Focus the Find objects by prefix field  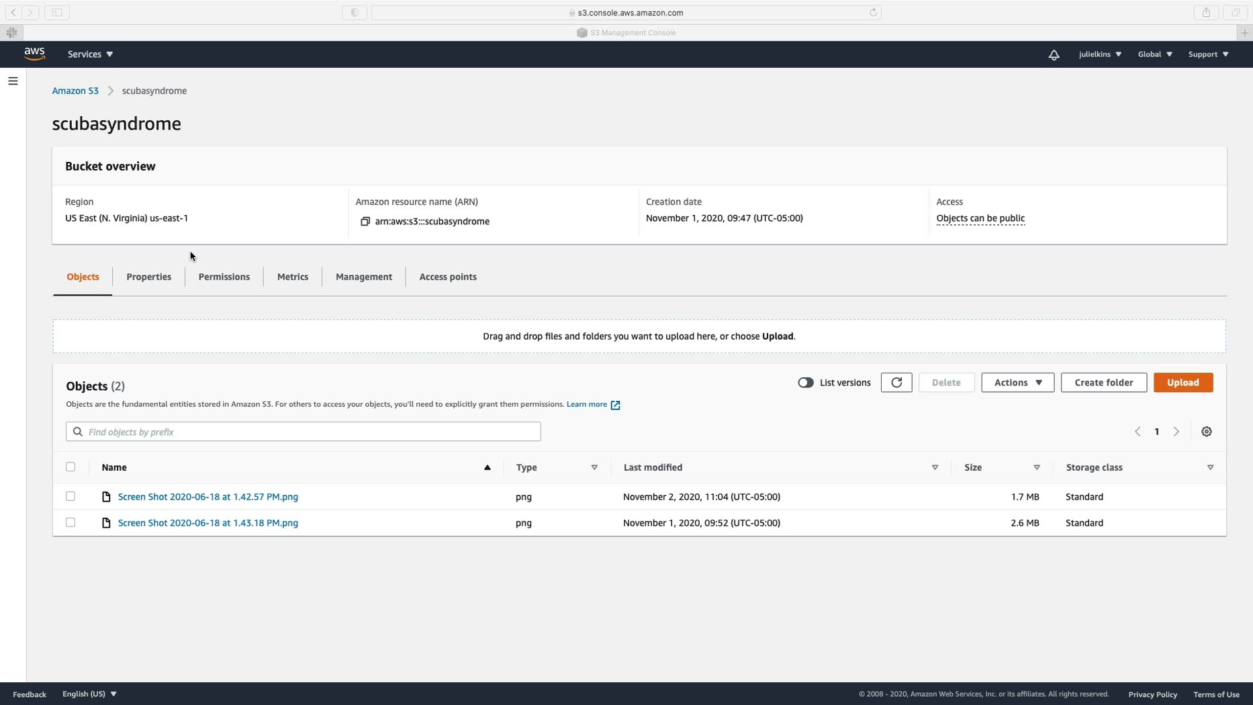coord(304,432)
